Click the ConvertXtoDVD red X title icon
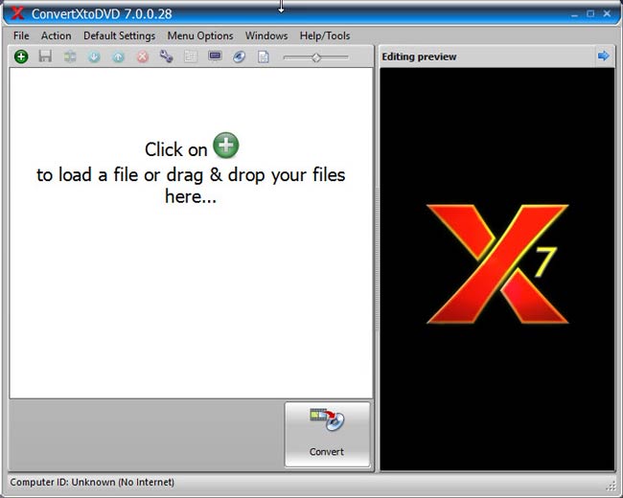The image size is (623, 498). pos(17,13)
